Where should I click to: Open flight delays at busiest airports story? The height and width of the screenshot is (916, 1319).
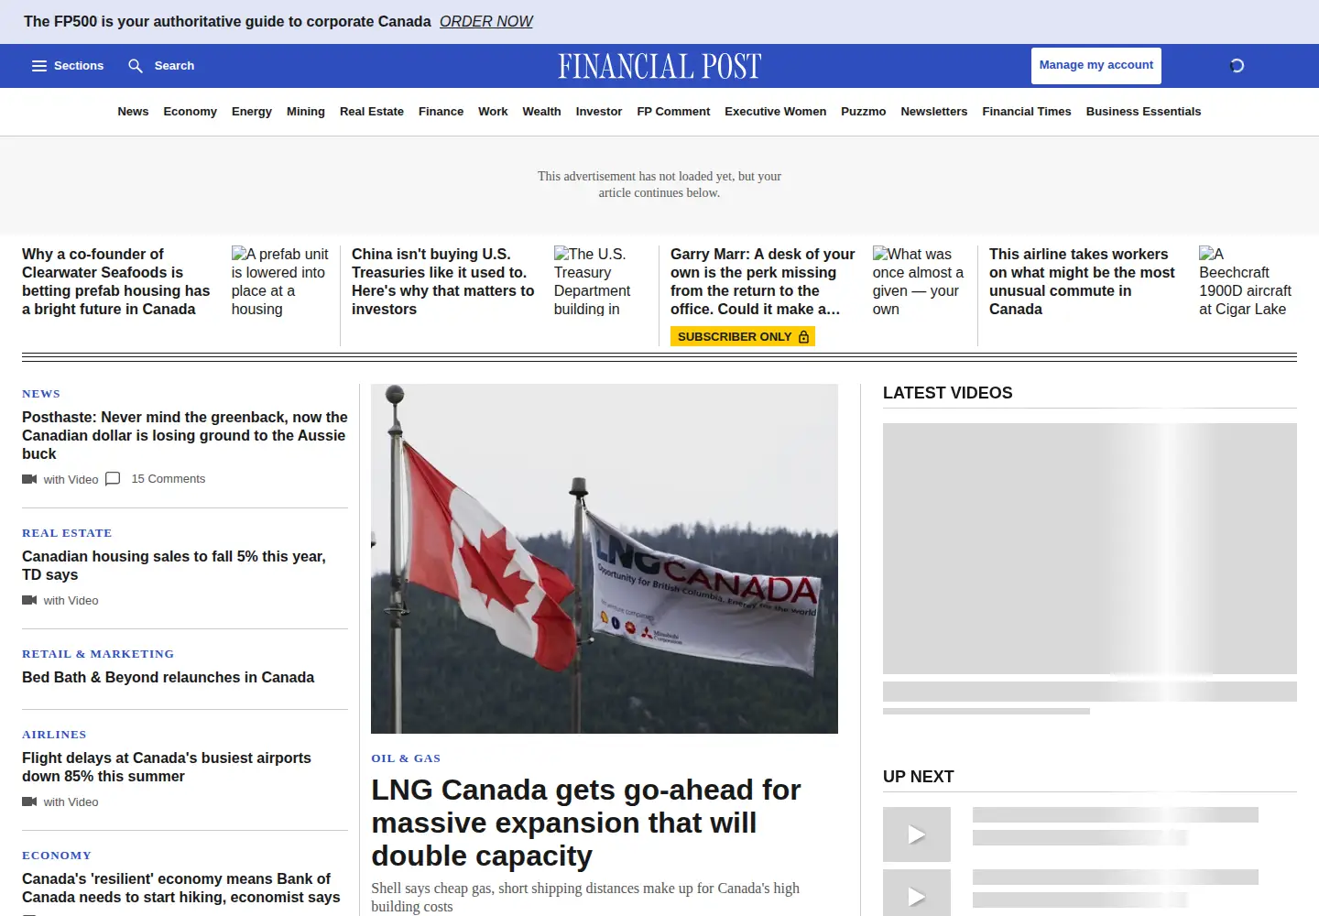(x=167, y=767)
